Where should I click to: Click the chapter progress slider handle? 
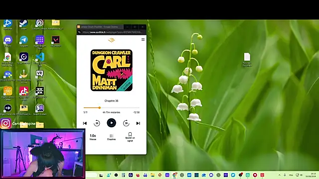coord(100,108)
